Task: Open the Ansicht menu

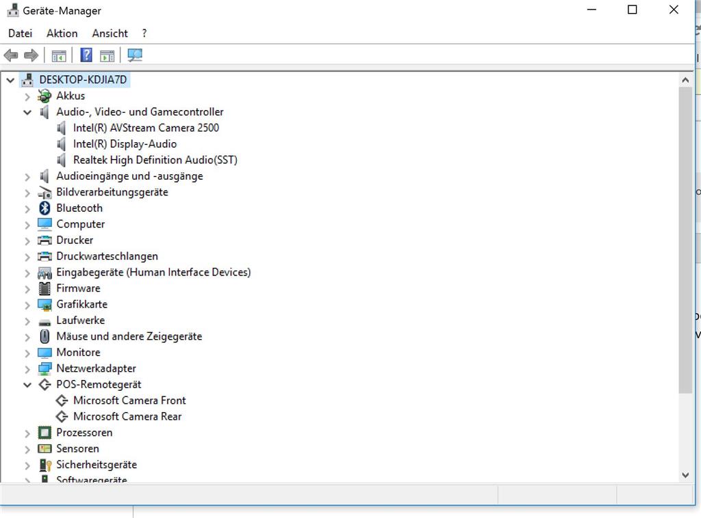Action: 110,33
